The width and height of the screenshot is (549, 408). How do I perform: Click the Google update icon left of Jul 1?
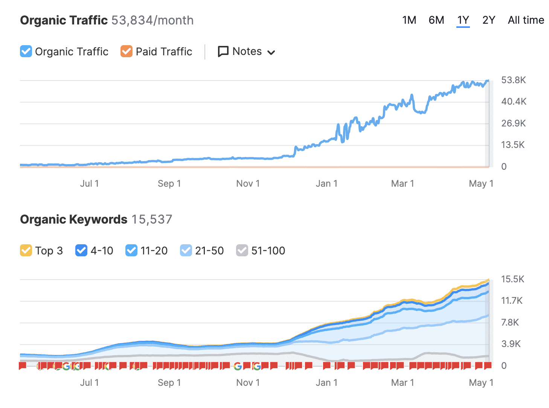66,366
